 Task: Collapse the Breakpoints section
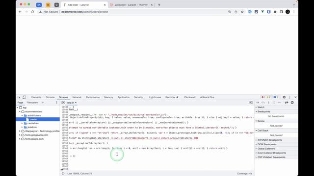[x=276, y=111]
